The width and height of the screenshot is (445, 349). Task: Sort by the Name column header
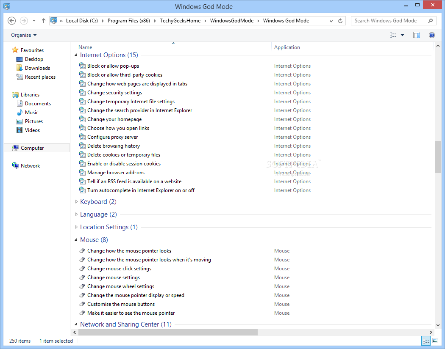click(x=85, y=47)
